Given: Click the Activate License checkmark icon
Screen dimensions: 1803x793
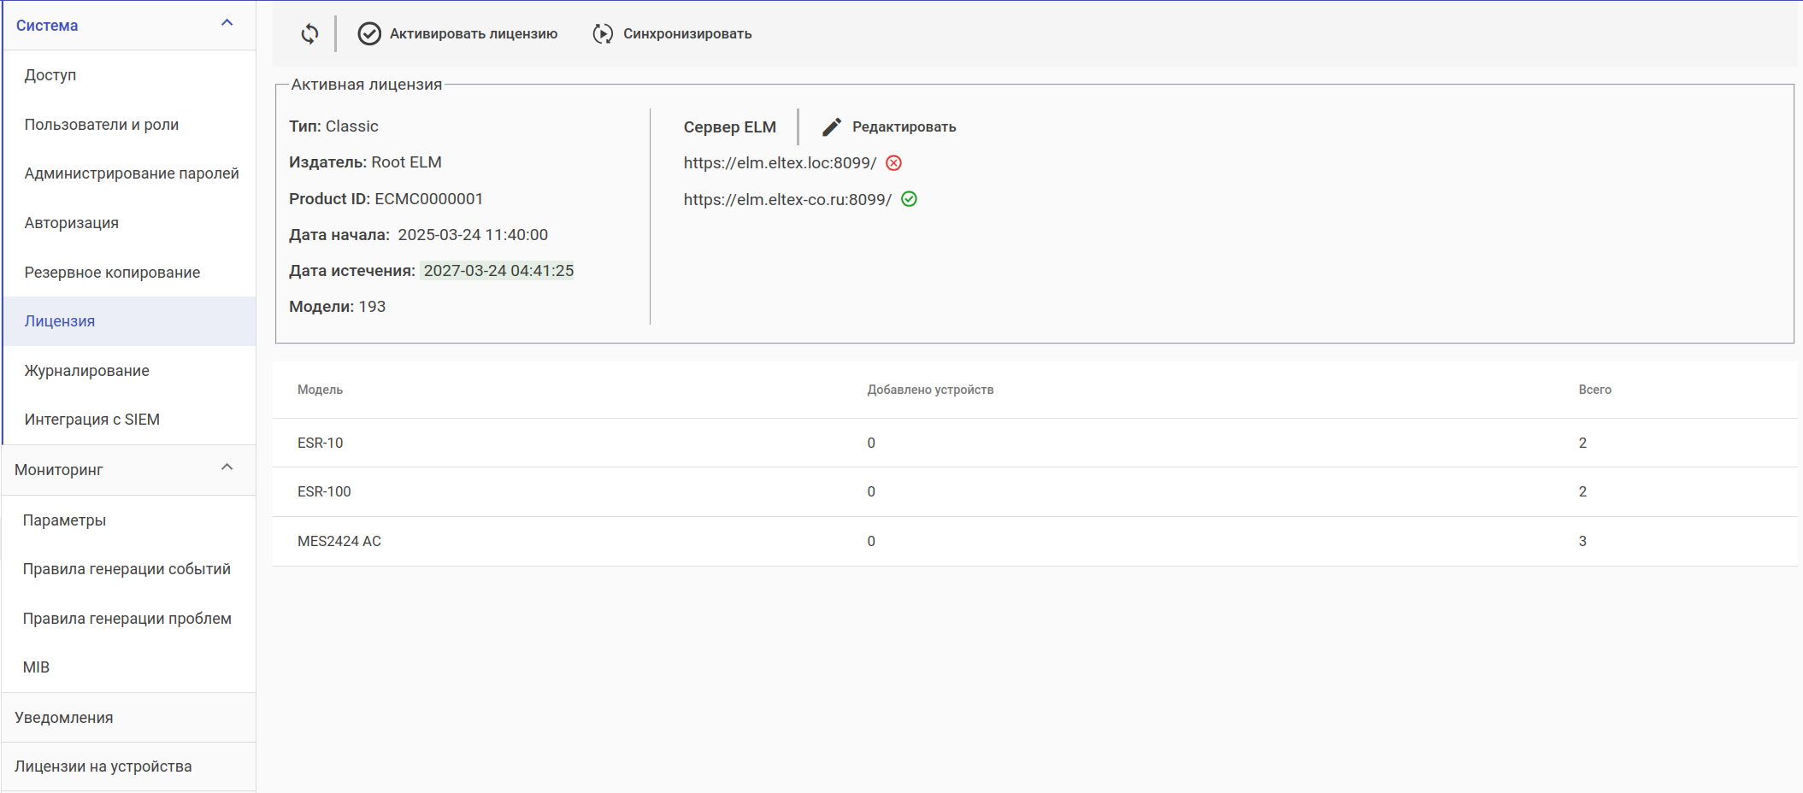Looking at the screenshot, I should pos(369,34).
